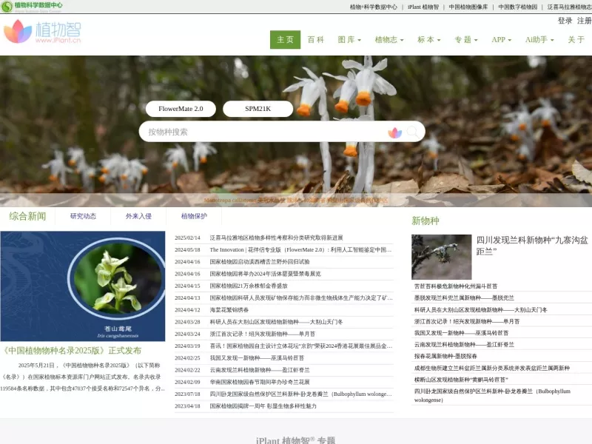Click the magnifier search icon

point(413,132)
